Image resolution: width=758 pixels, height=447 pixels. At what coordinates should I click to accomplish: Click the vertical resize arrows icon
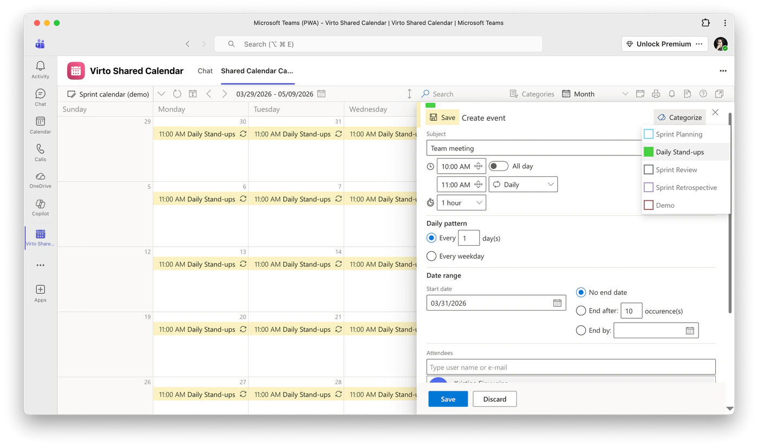(409, 94)
